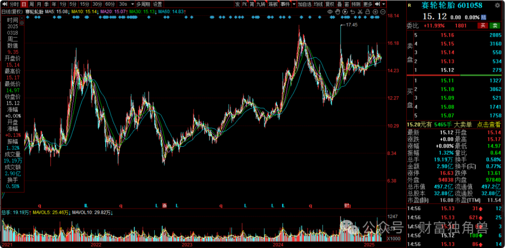Click the yellow R badge beside stock name
Viewport: 505px width, 248px height.
[x=409, y=5]
